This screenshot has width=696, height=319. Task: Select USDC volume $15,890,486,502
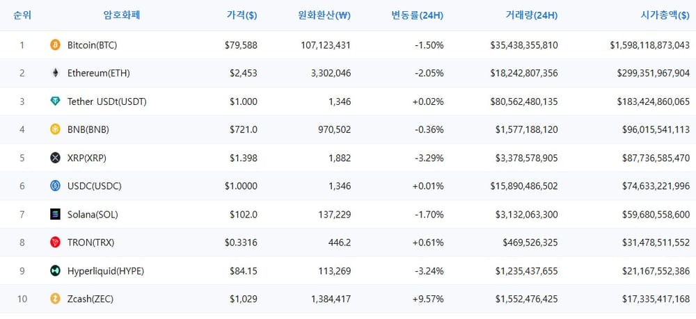point(524,186)
